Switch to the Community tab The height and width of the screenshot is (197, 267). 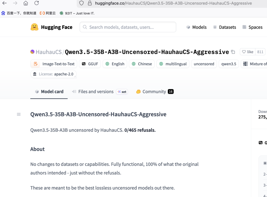click(154, 92)
